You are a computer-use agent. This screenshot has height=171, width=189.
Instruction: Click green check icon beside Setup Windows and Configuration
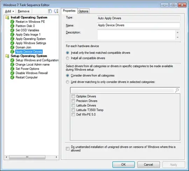click(12, 60)
